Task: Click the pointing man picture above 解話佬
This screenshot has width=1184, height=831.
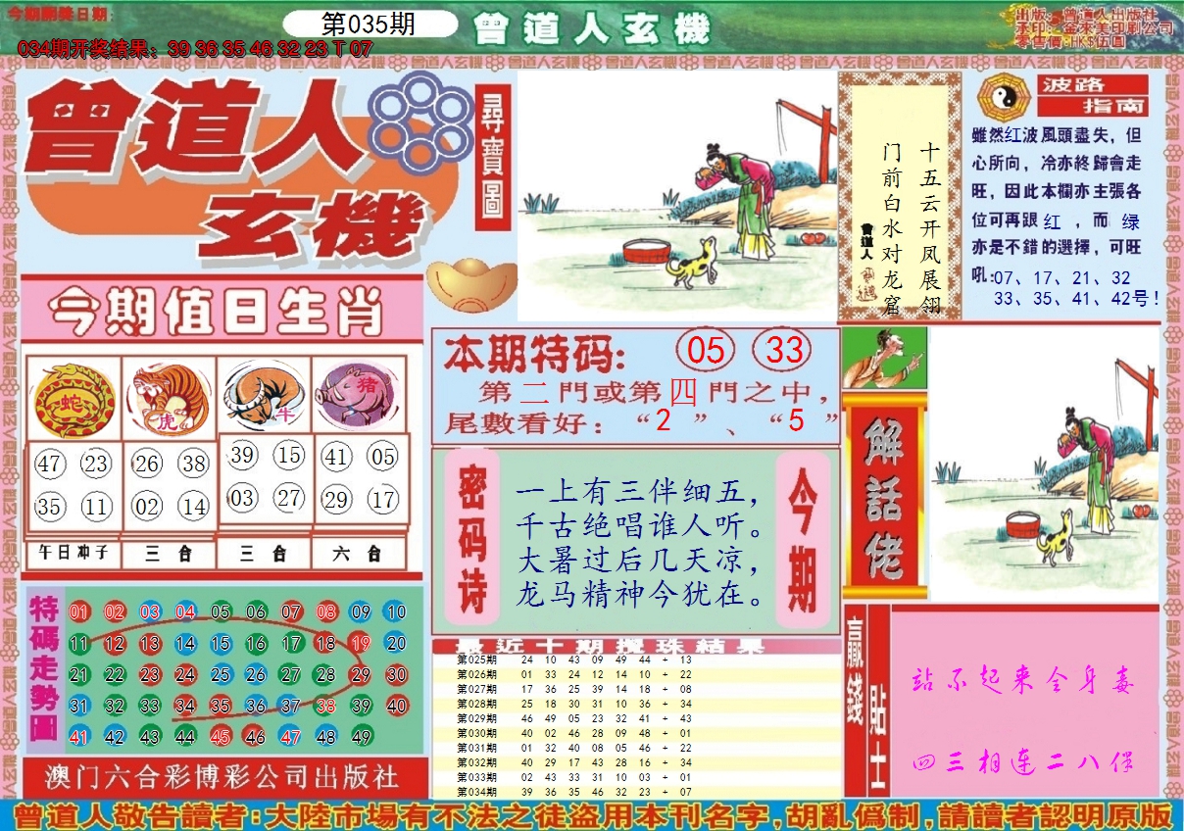Action: click(884, 358)
